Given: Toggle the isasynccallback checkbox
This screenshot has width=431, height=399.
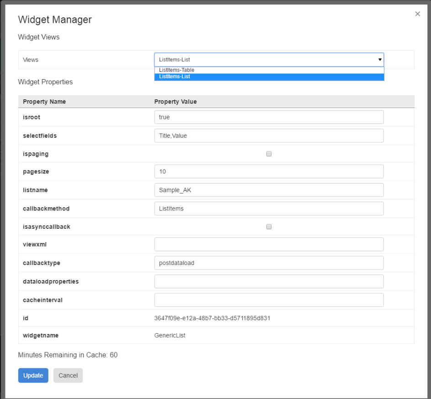Looking at the screenshot, I should click(x=269, y=226).
